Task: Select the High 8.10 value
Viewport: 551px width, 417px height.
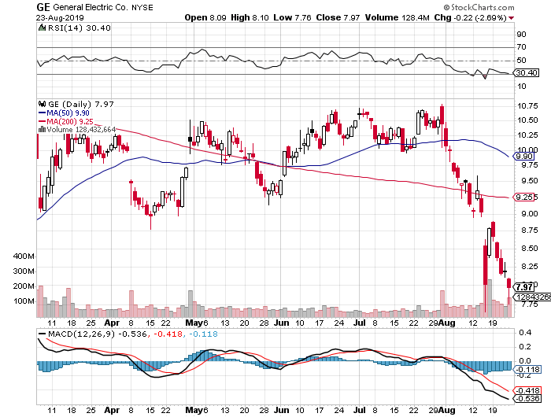Action: tap(250, 17)
